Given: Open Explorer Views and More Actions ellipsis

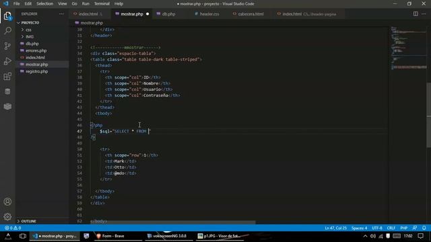Looking at the screenshot, I should click(61, 13).
